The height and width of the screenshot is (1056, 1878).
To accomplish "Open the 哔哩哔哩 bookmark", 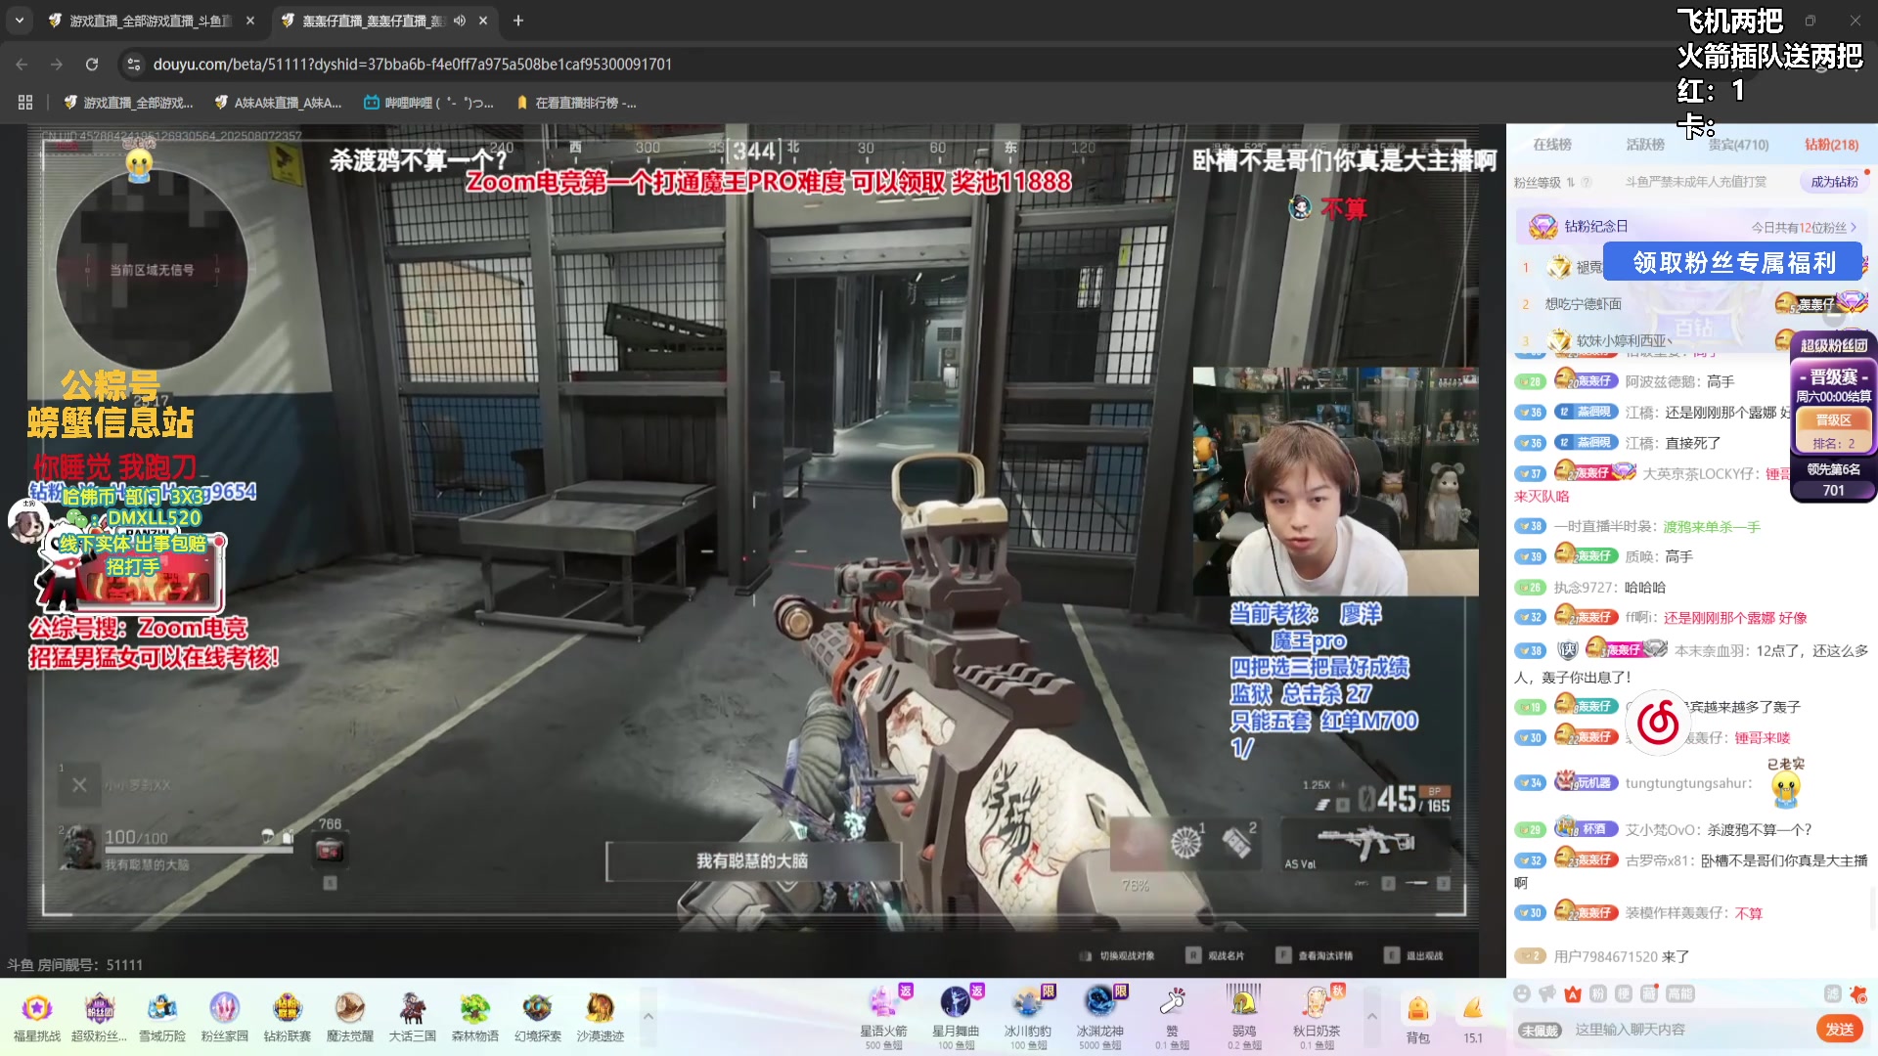I will 428,103.
